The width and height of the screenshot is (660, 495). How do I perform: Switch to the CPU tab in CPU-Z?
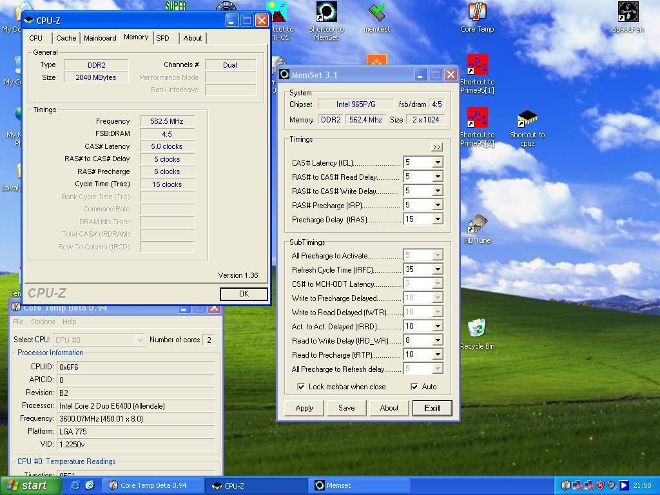(36, 38)
